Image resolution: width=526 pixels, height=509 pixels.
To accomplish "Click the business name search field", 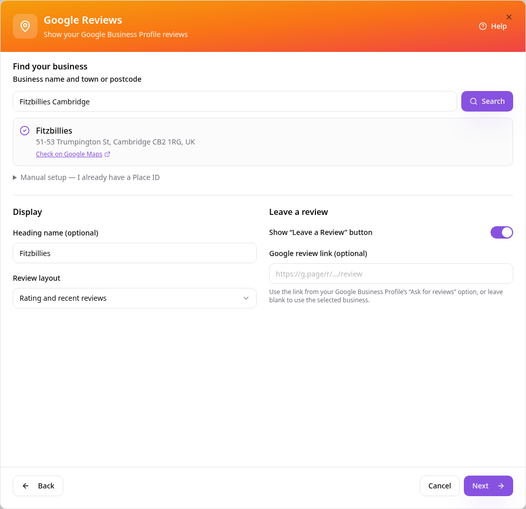I will pos(235,101).
